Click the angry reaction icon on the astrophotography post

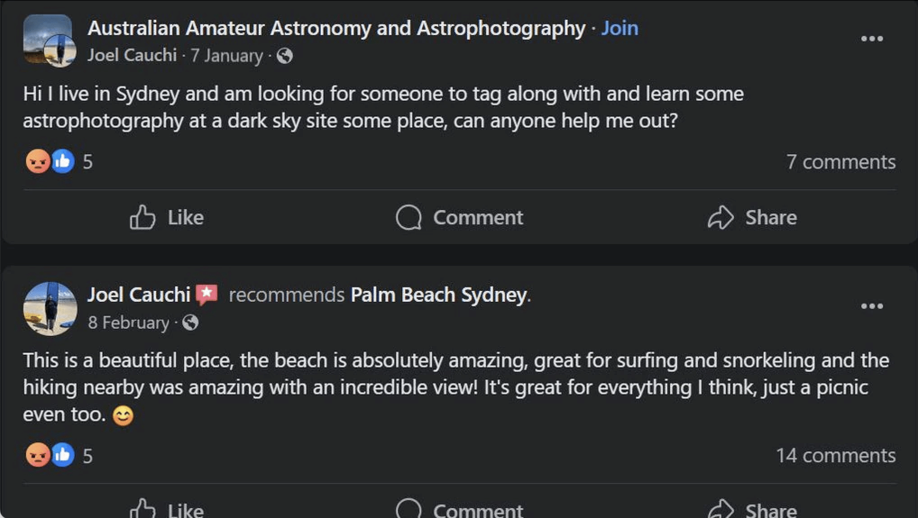37,161
